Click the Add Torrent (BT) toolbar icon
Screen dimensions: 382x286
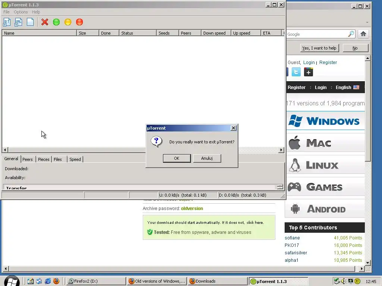tap(7, 22)
